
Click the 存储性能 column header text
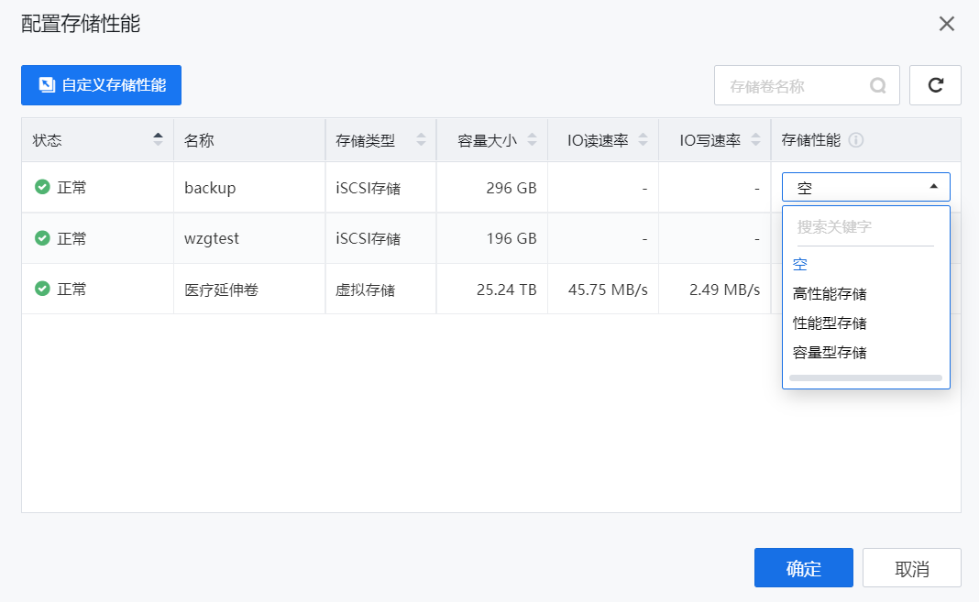point(811,140)
